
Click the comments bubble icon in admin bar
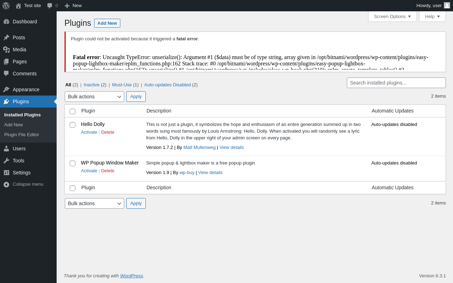tap(50, 6)
